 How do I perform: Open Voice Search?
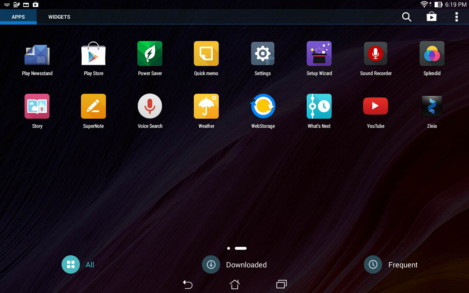(x=150, y=111)
